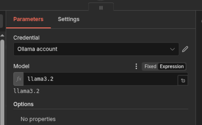Click the Credential field label

(x=26, y=38)
